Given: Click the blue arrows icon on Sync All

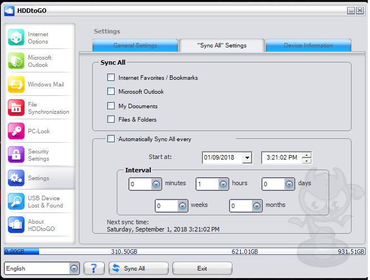Looking at the screenshot, I should (116, 268).
